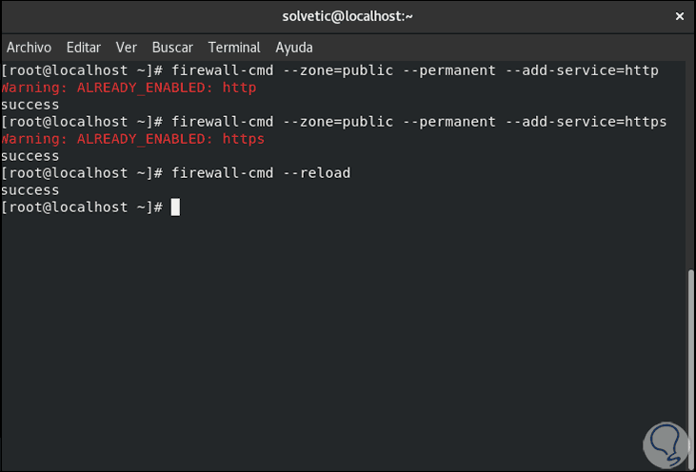
Task: Open the Archivo menu
Action: point(30,47)
